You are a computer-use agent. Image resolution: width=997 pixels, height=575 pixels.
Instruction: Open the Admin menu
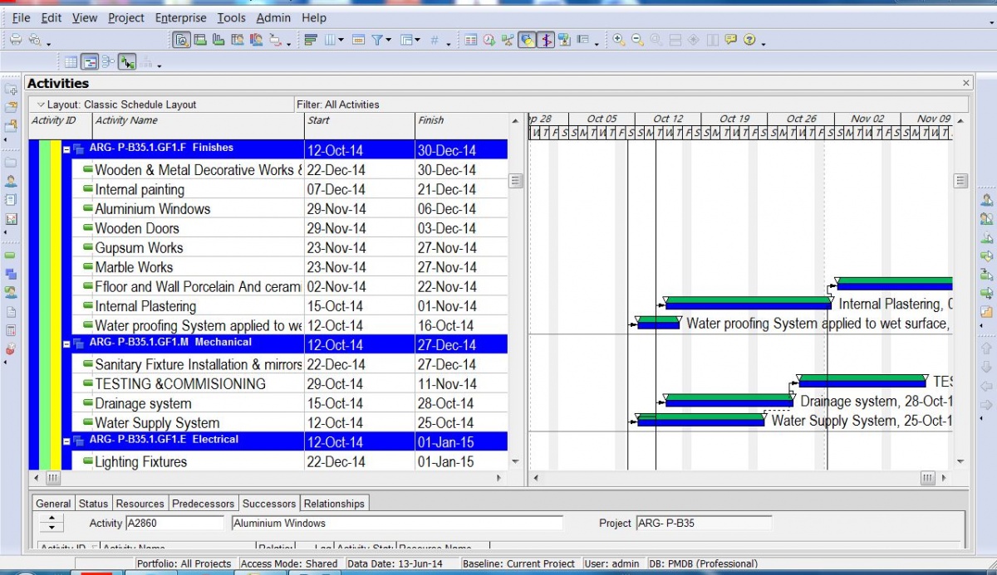pos(273,17)
